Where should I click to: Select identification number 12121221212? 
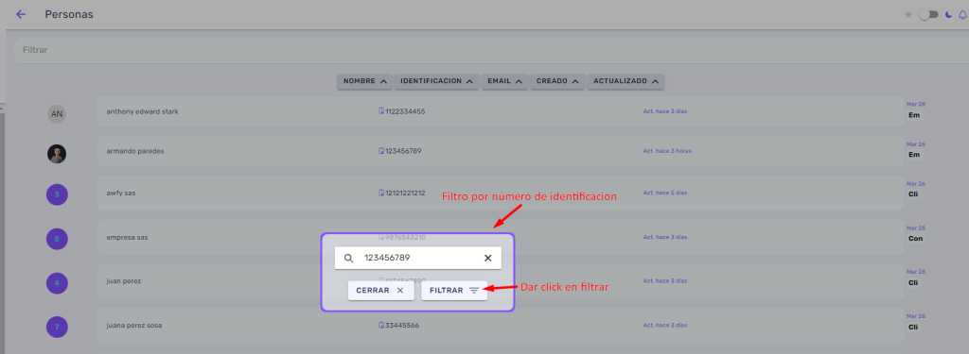pyautogui.click(x=405, y=193)
